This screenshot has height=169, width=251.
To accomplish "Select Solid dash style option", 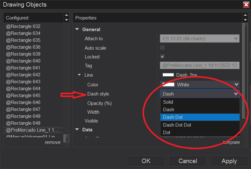I will pos(168,102).
